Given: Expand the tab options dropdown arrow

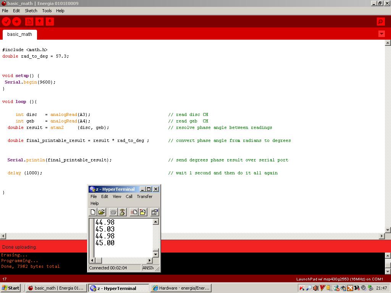Looking at the screenshot, I should 381,34.
